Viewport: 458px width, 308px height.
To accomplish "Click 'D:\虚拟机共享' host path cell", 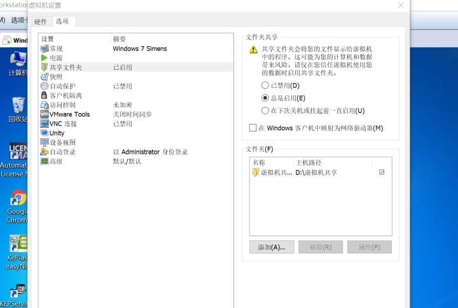I will click(x=316, y=172).
